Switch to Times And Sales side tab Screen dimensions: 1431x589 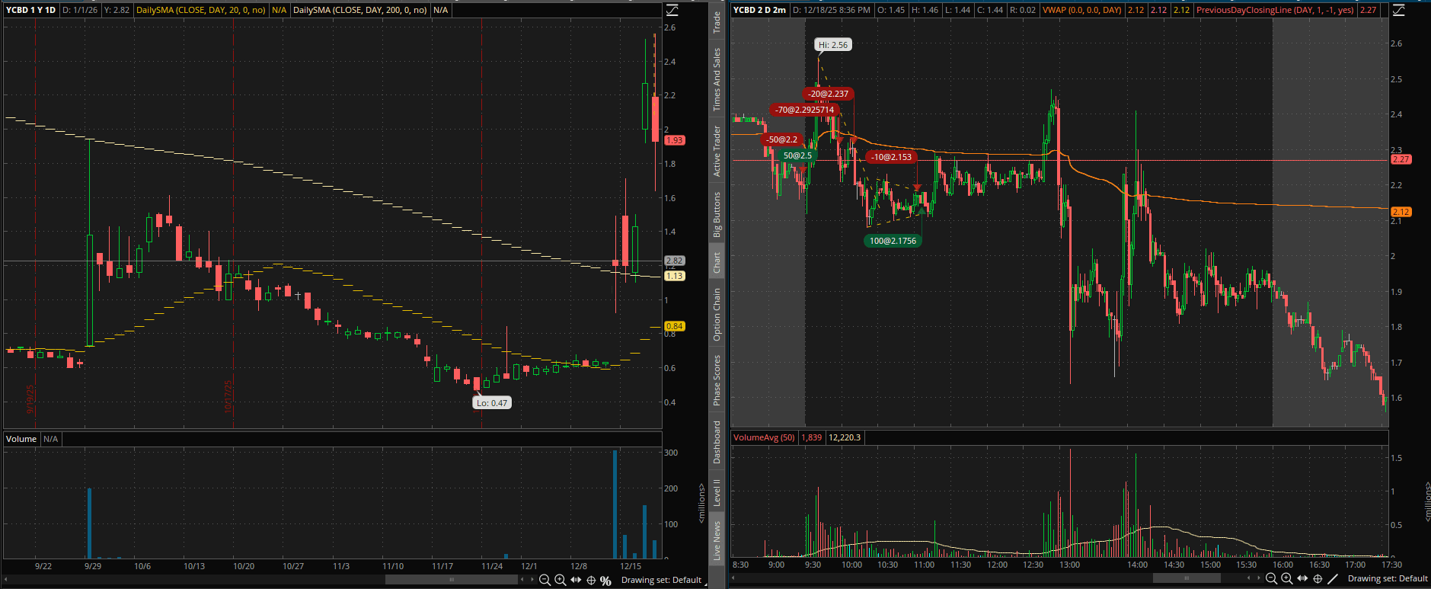pos(717,79)
